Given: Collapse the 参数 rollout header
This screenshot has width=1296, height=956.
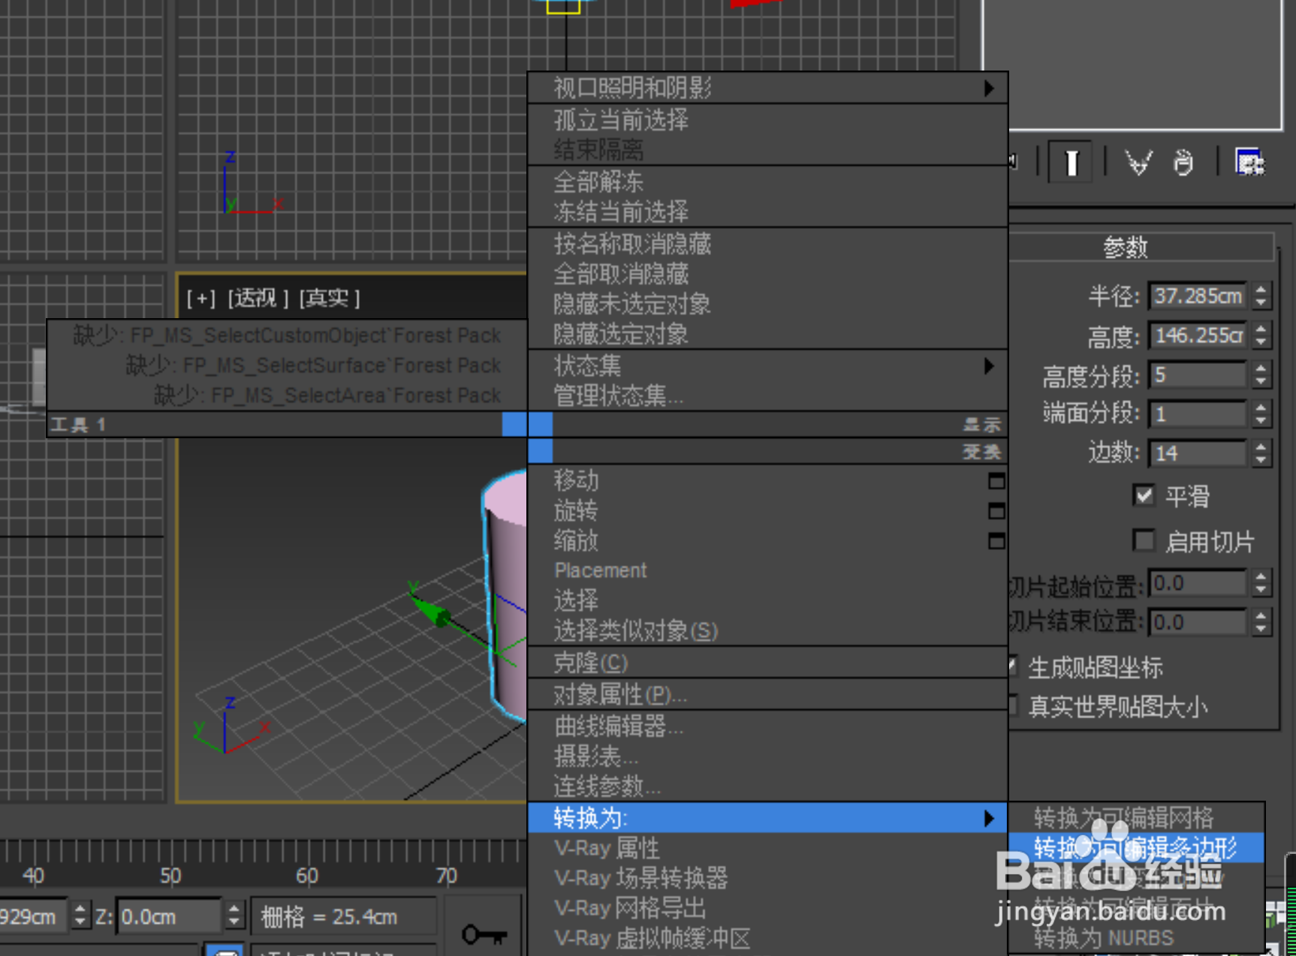Looking at the screenshot, I should coord(1124,246).
